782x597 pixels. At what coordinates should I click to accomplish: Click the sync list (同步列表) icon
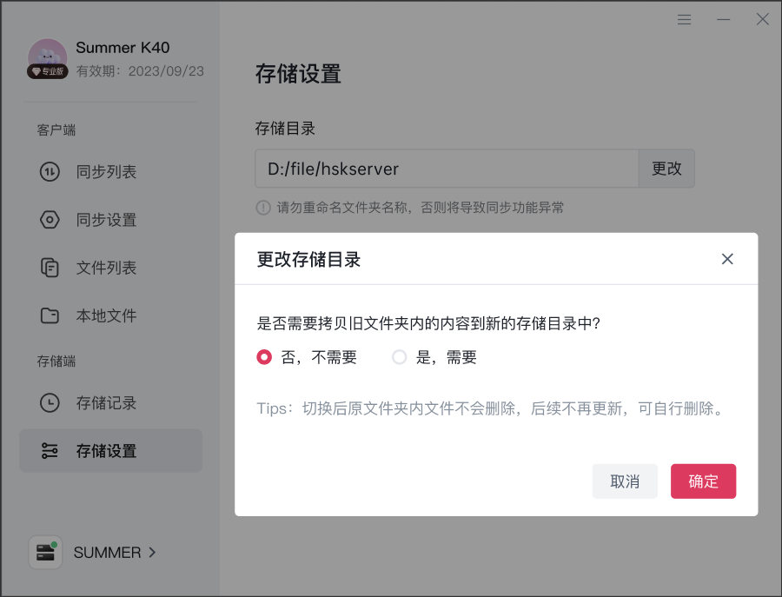pos(50,172)
